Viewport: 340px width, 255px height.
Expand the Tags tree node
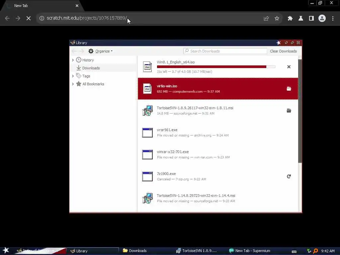pyautogui.click(x=73, y=76)
